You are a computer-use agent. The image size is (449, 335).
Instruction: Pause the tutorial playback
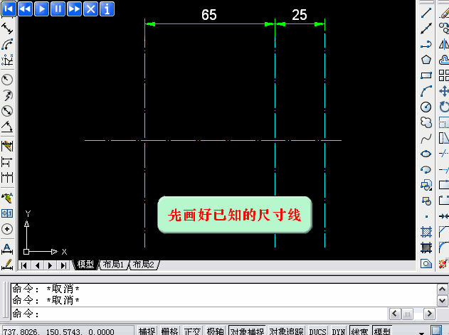(x=58, y=9)
